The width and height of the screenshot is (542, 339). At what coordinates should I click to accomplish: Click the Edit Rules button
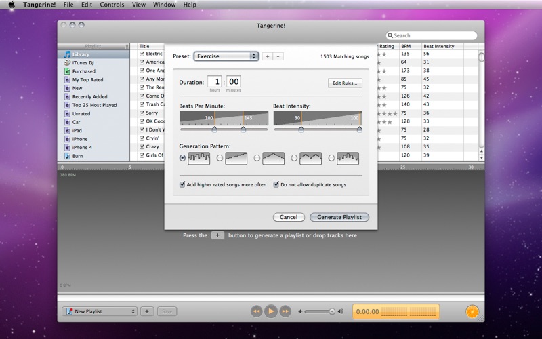345,83
